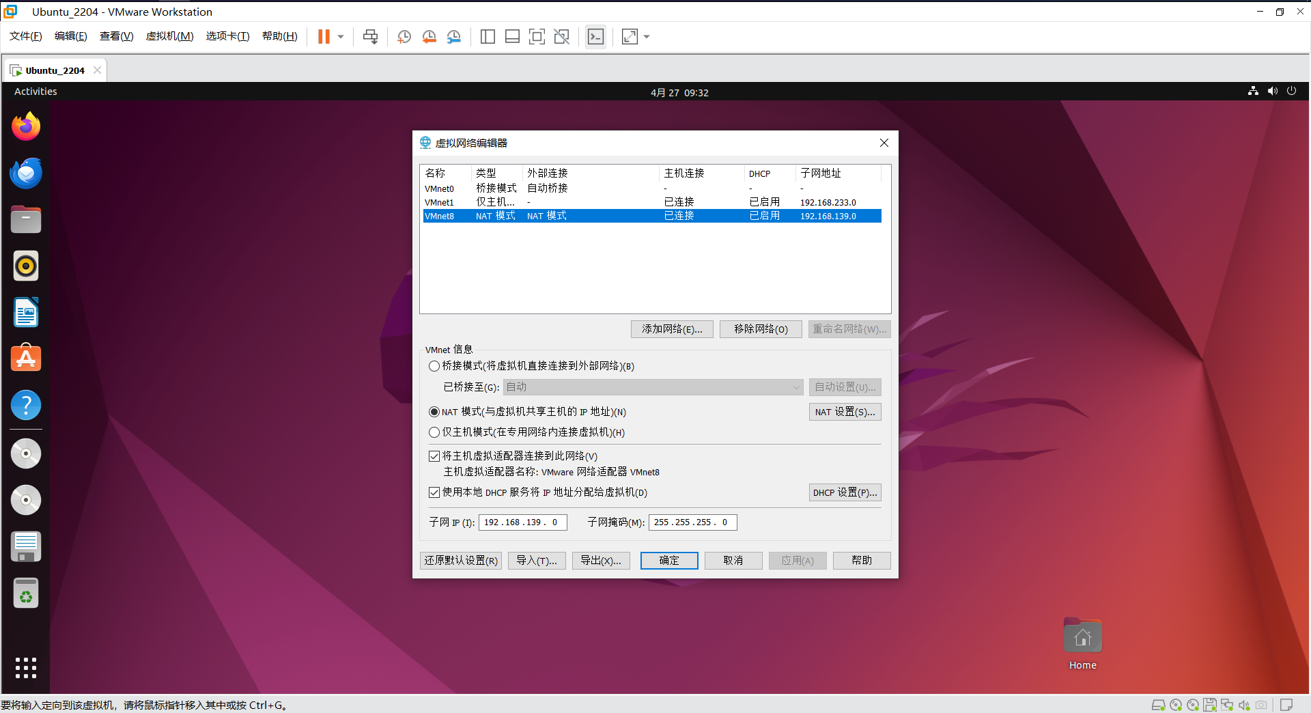Image resolution: width=1311 pixels, height=713 pixels.
Task: Open the 查看(V) menu
Action: tap(117, 36)
